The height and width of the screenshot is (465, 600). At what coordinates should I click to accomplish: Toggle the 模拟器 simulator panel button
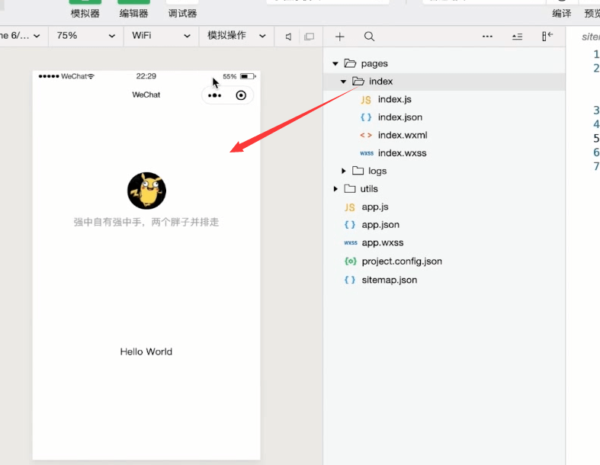[x=85, y=8]
